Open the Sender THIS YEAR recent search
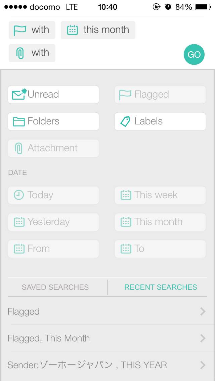This screenshot has width=215, height=381. pyautogui.click(x=107, y=365)
